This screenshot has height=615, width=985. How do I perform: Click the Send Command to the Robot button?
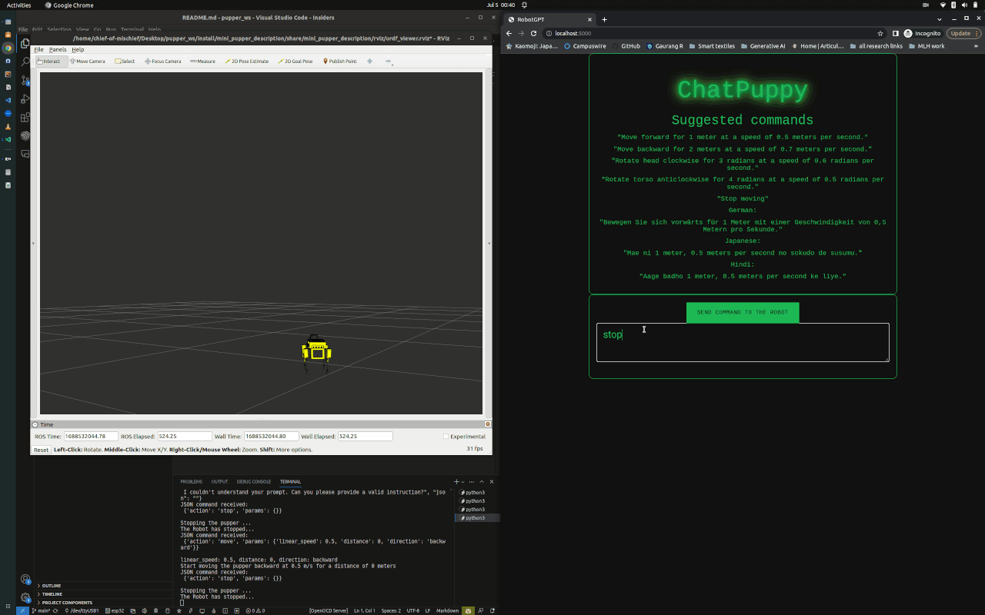point(743,312)
